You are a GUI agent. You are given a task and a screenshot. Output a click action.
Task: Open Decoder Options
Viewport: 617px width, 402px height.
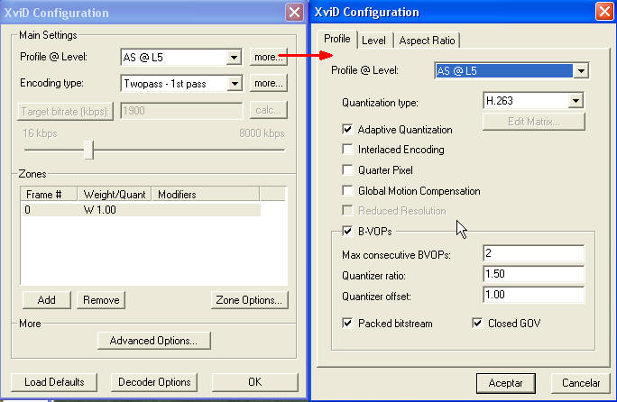[x=154, y=382]
